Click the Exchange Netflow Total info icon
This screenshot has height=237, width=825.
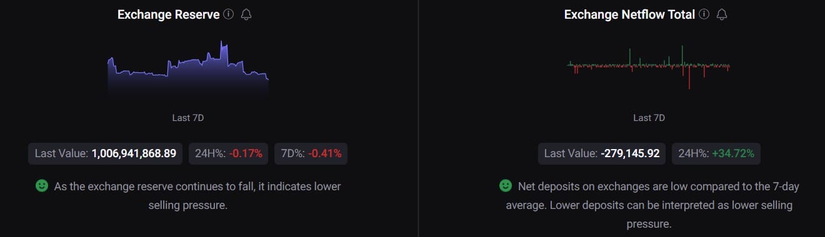point(704,14)
